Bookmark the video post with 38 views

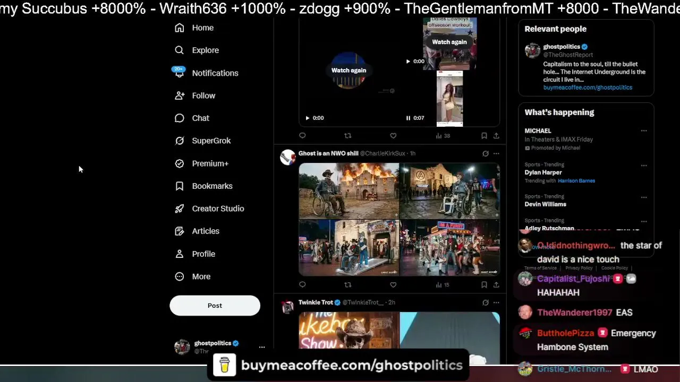(x=484, y=136)
